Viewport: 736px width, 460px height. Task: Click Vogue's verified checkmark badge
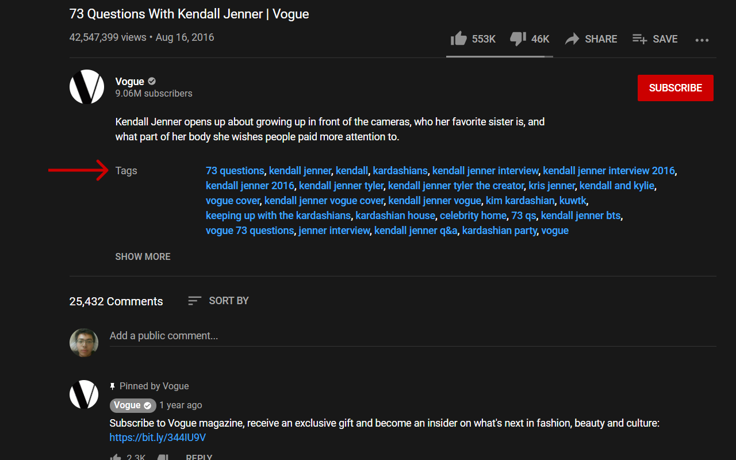(151, 81)
